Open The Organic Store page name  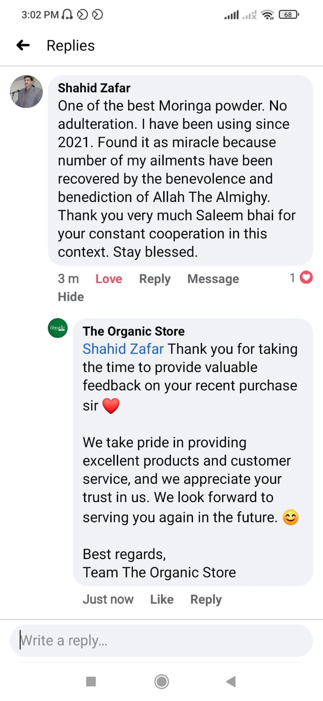point(133,331)
